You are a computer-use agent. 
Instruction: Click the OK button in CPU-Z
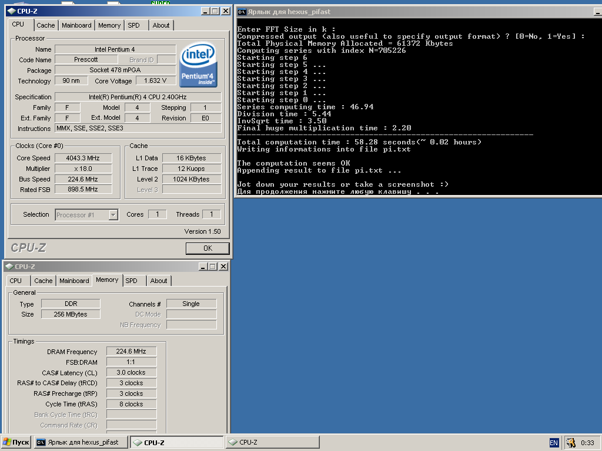[x=208, y=248]
